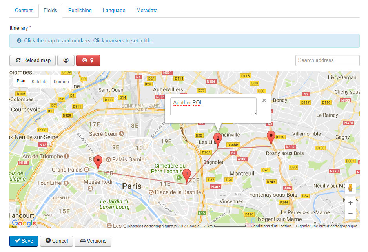Open Conditions d'utilisation link
The image size is (368, 252).
[x=271, y=226]
